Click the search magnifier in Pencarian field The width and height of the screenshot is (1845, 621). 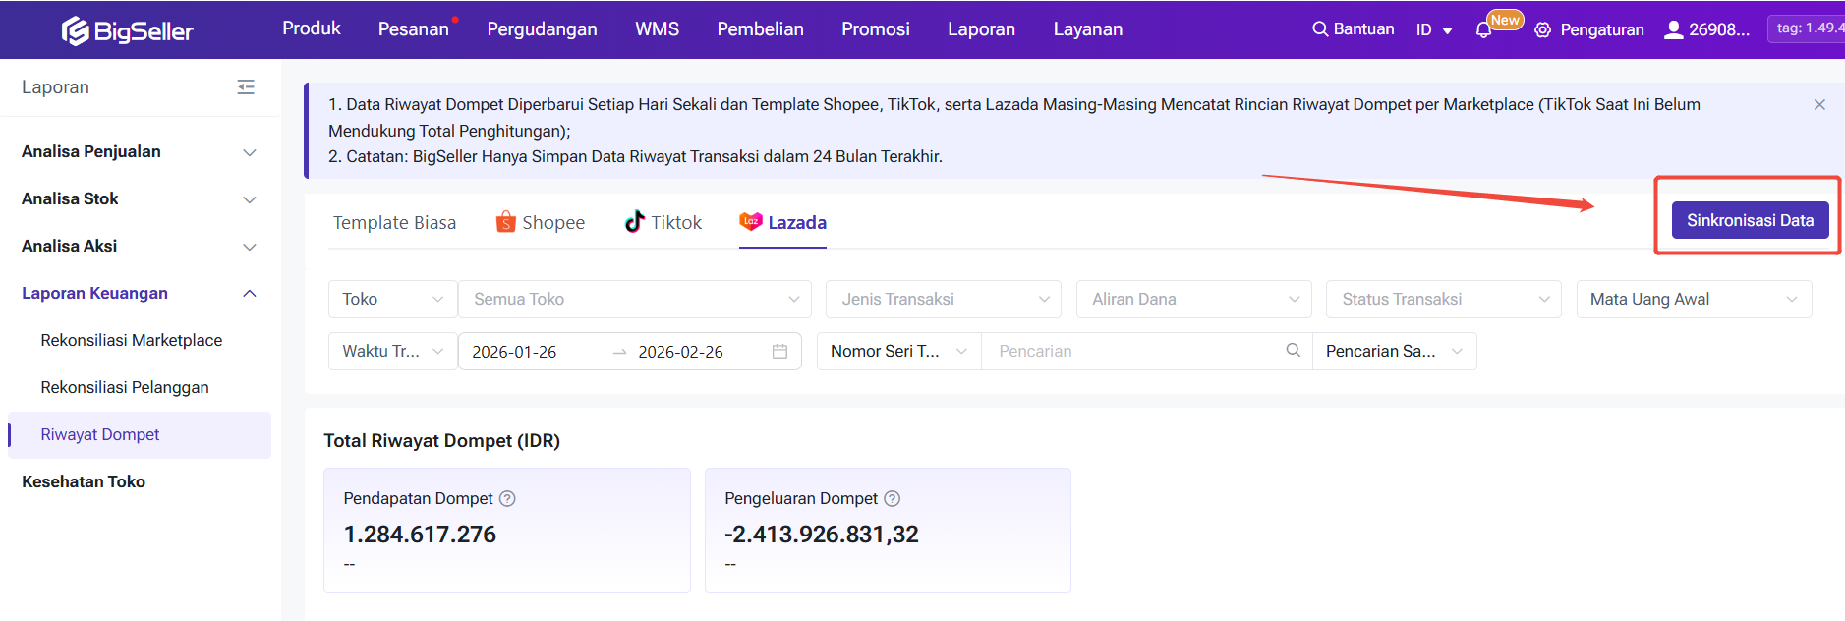click(1293, 351)
